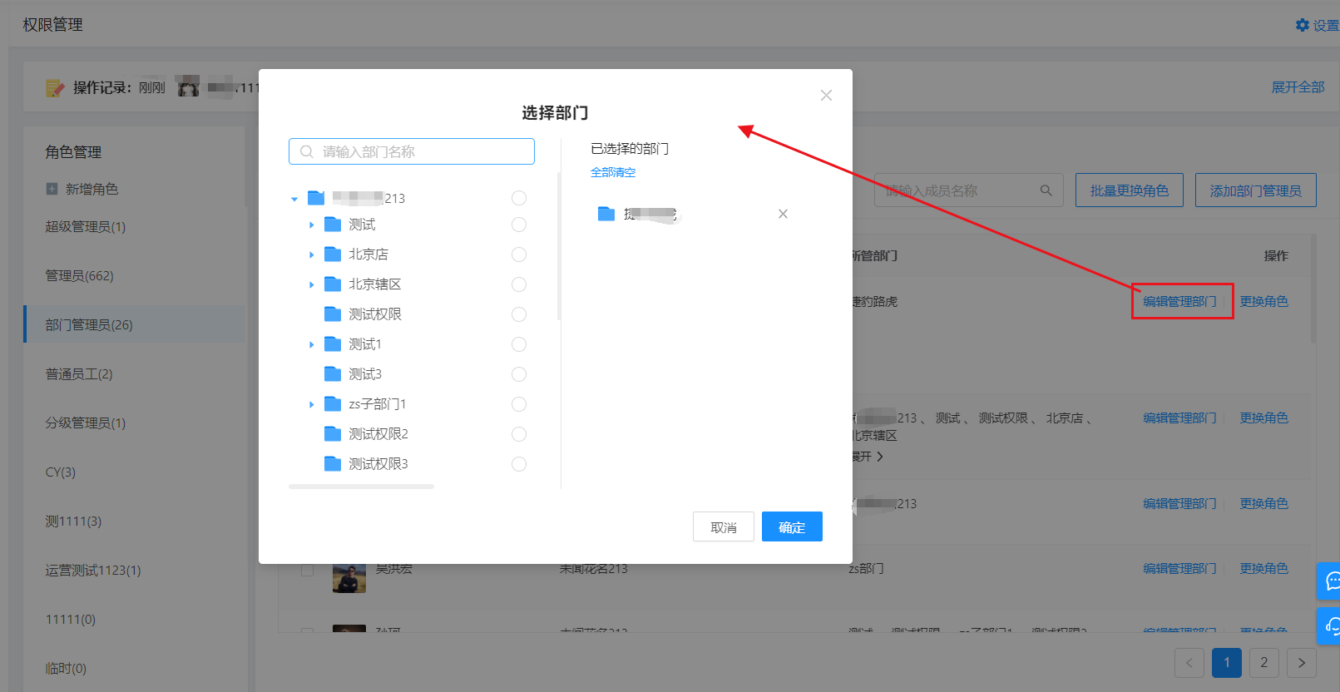Click the folder icon of 北京辖区
This screenshot has width=1340, height=692.
point(333,284)
